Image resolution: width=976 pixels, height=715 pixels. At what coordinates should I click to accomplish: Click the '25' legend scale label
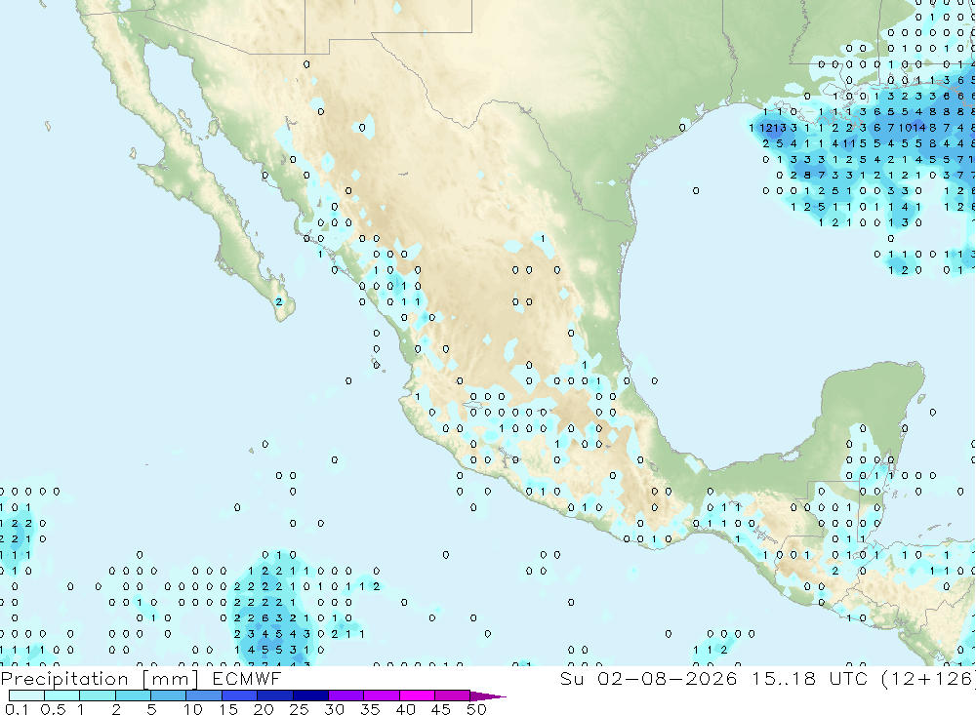click(x=300, y=709)
